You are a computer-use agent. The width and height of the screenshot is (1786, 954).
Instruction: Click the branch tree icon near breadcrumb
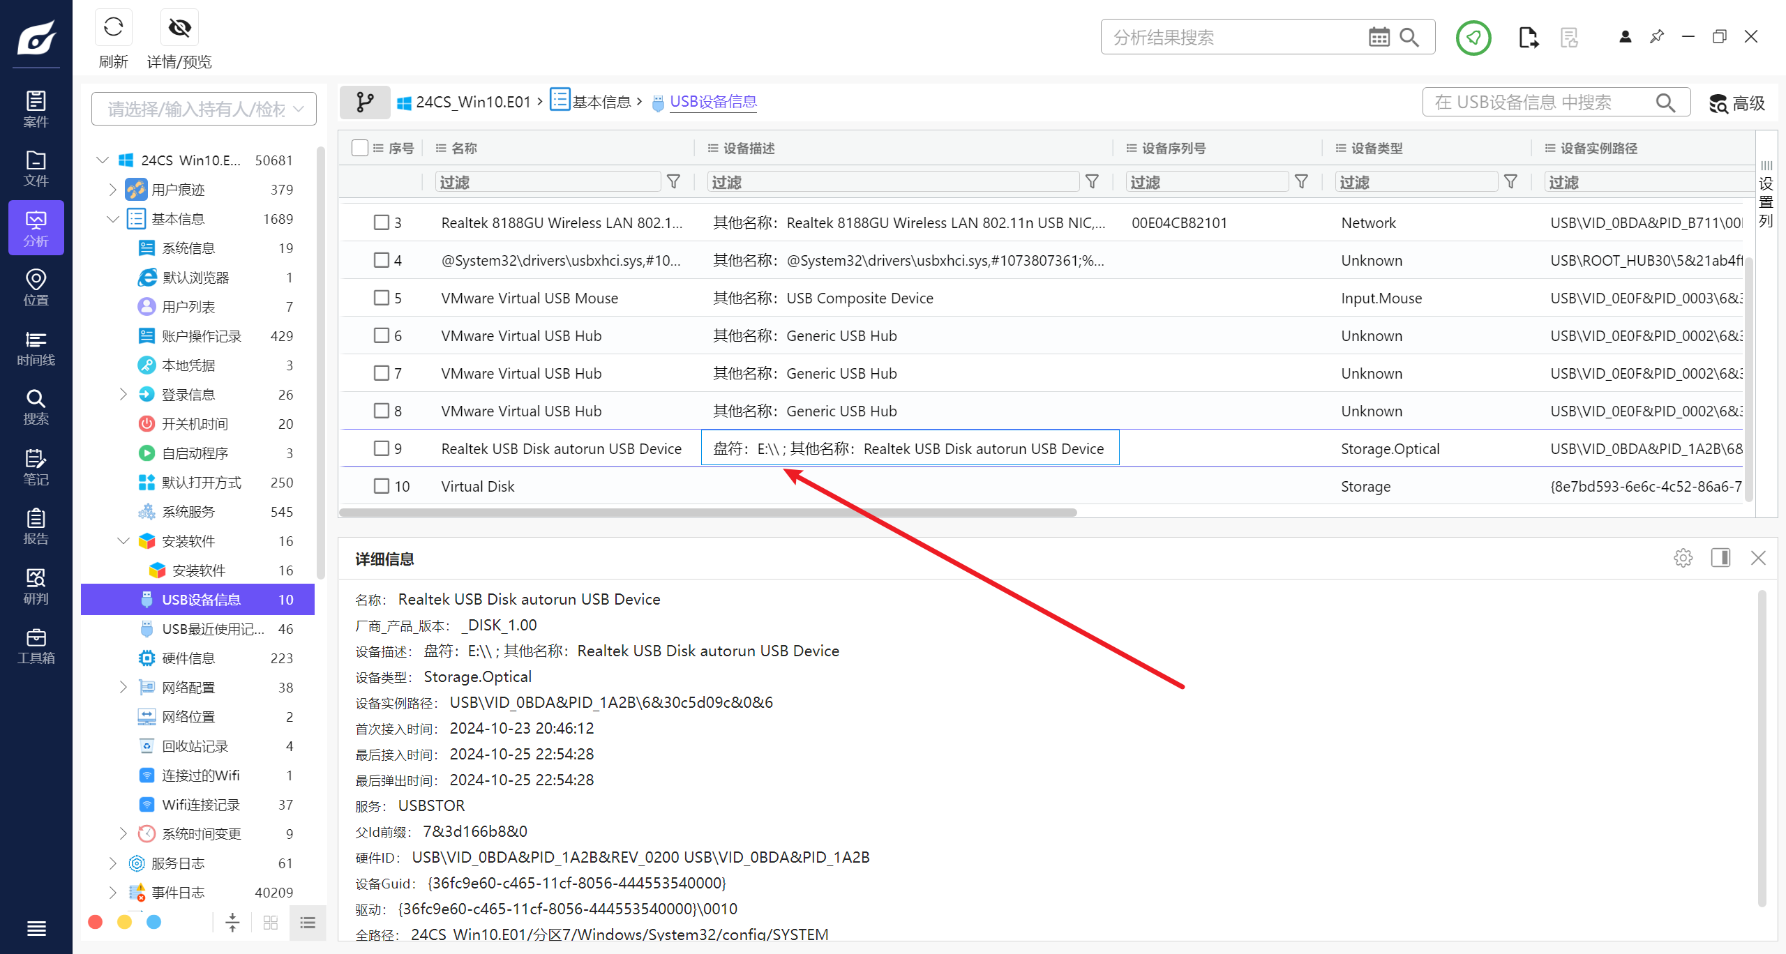365,103
